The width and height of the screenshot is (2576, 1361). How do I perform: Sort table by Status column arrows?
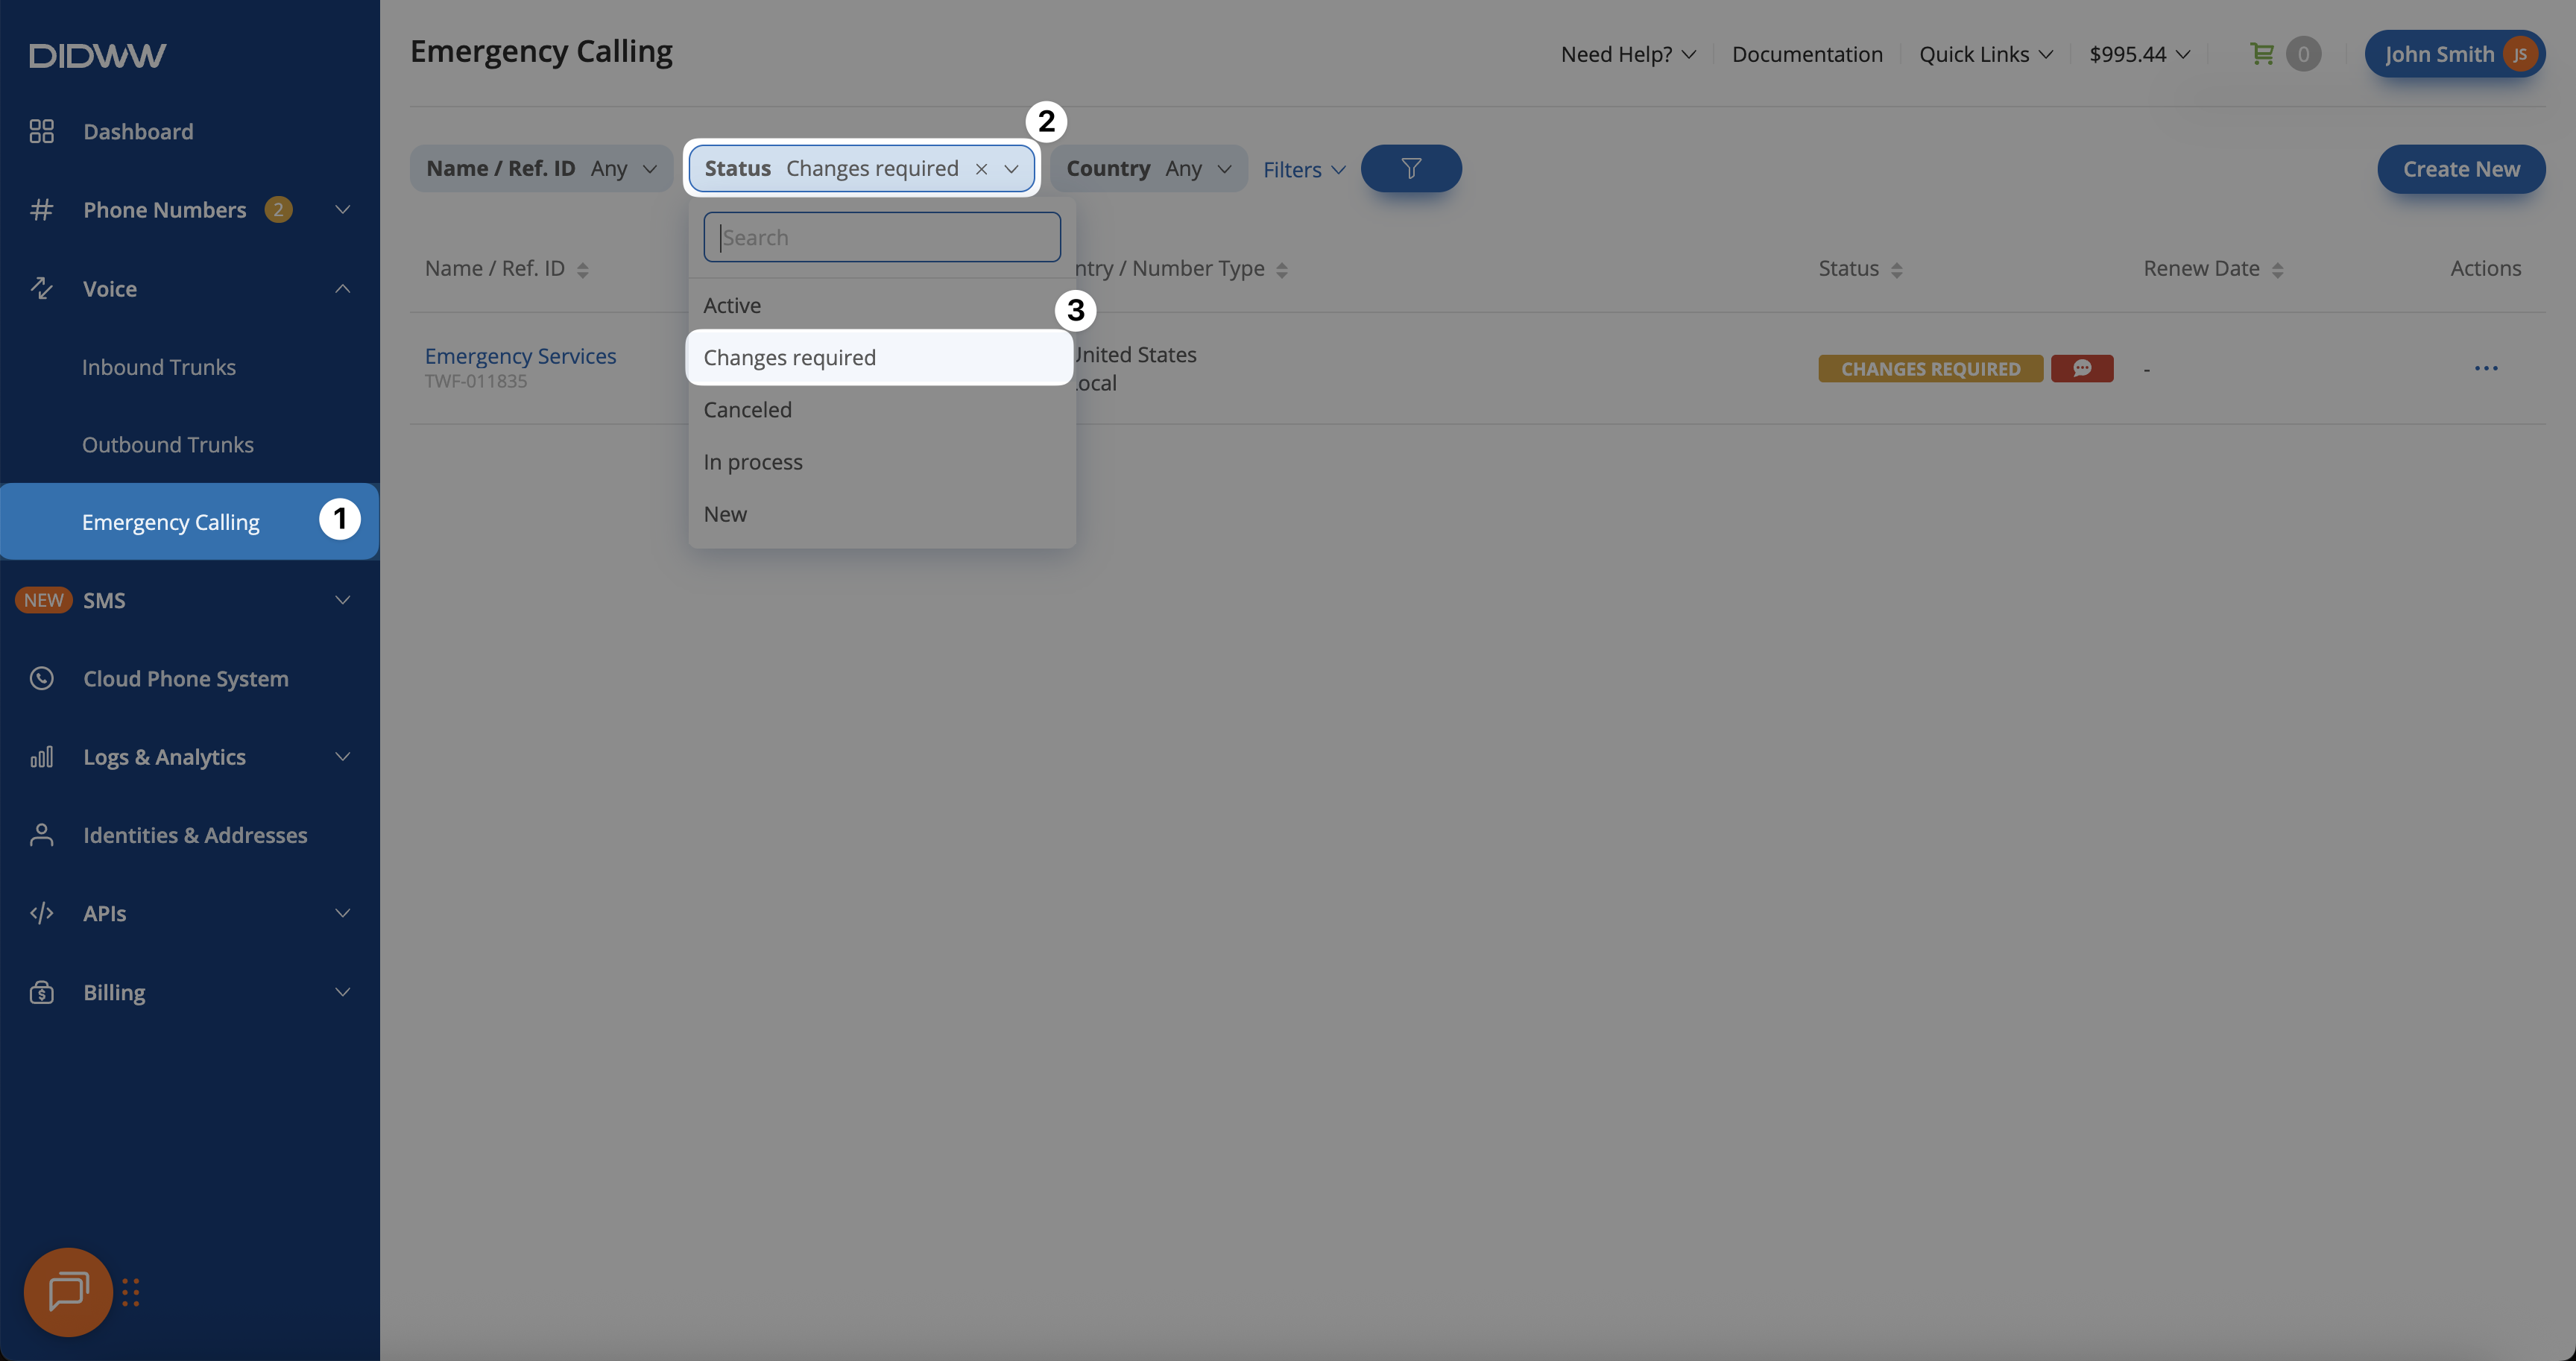click(1896, 270)
